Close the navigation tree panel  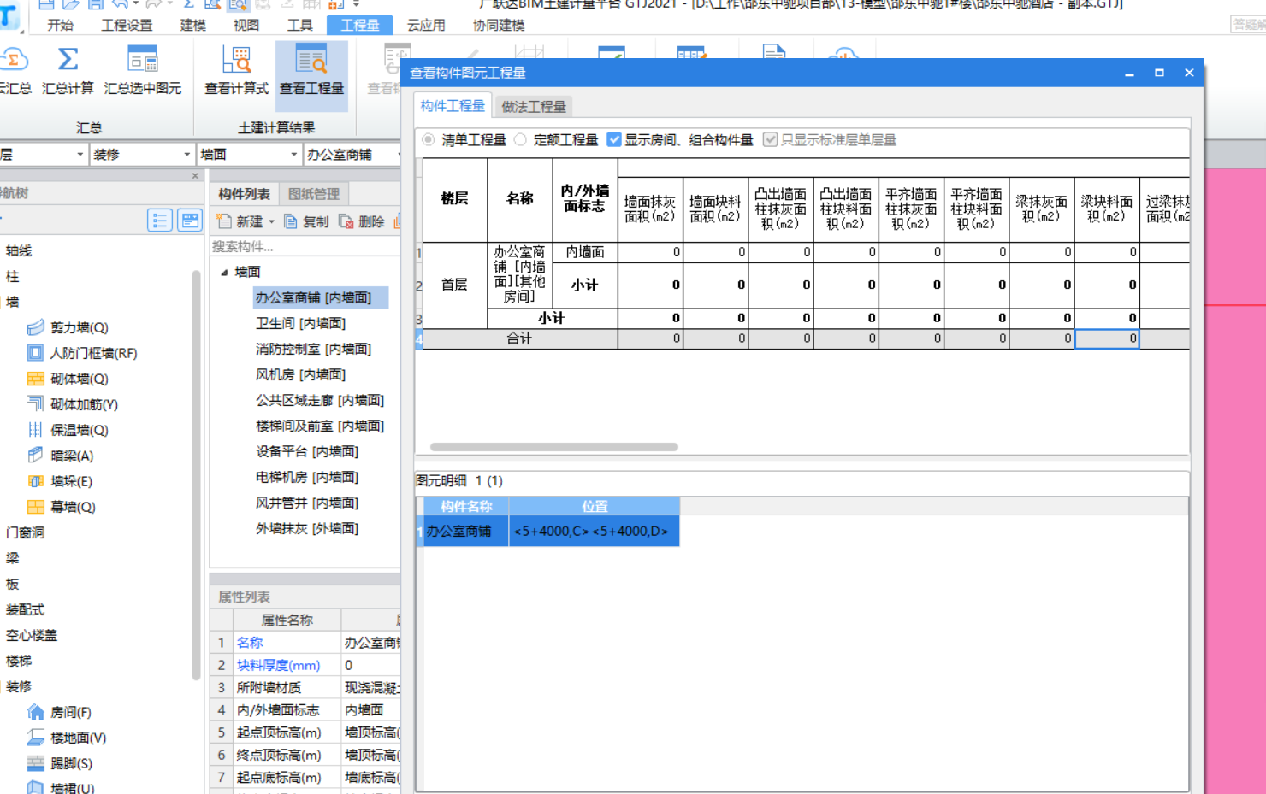click(195, 176)
